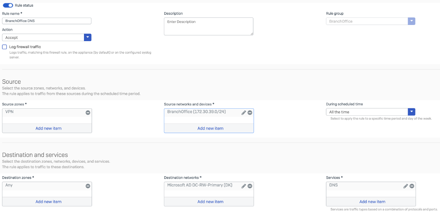Toggle the Rule status switch off
The height and width of the screenshot is (213, 440).
coord(8,5)
